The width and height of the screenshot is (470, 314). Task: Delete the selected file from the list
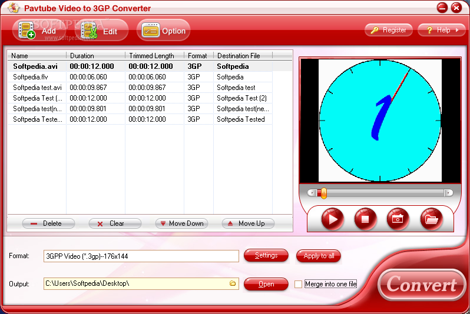tap(48, 223)
